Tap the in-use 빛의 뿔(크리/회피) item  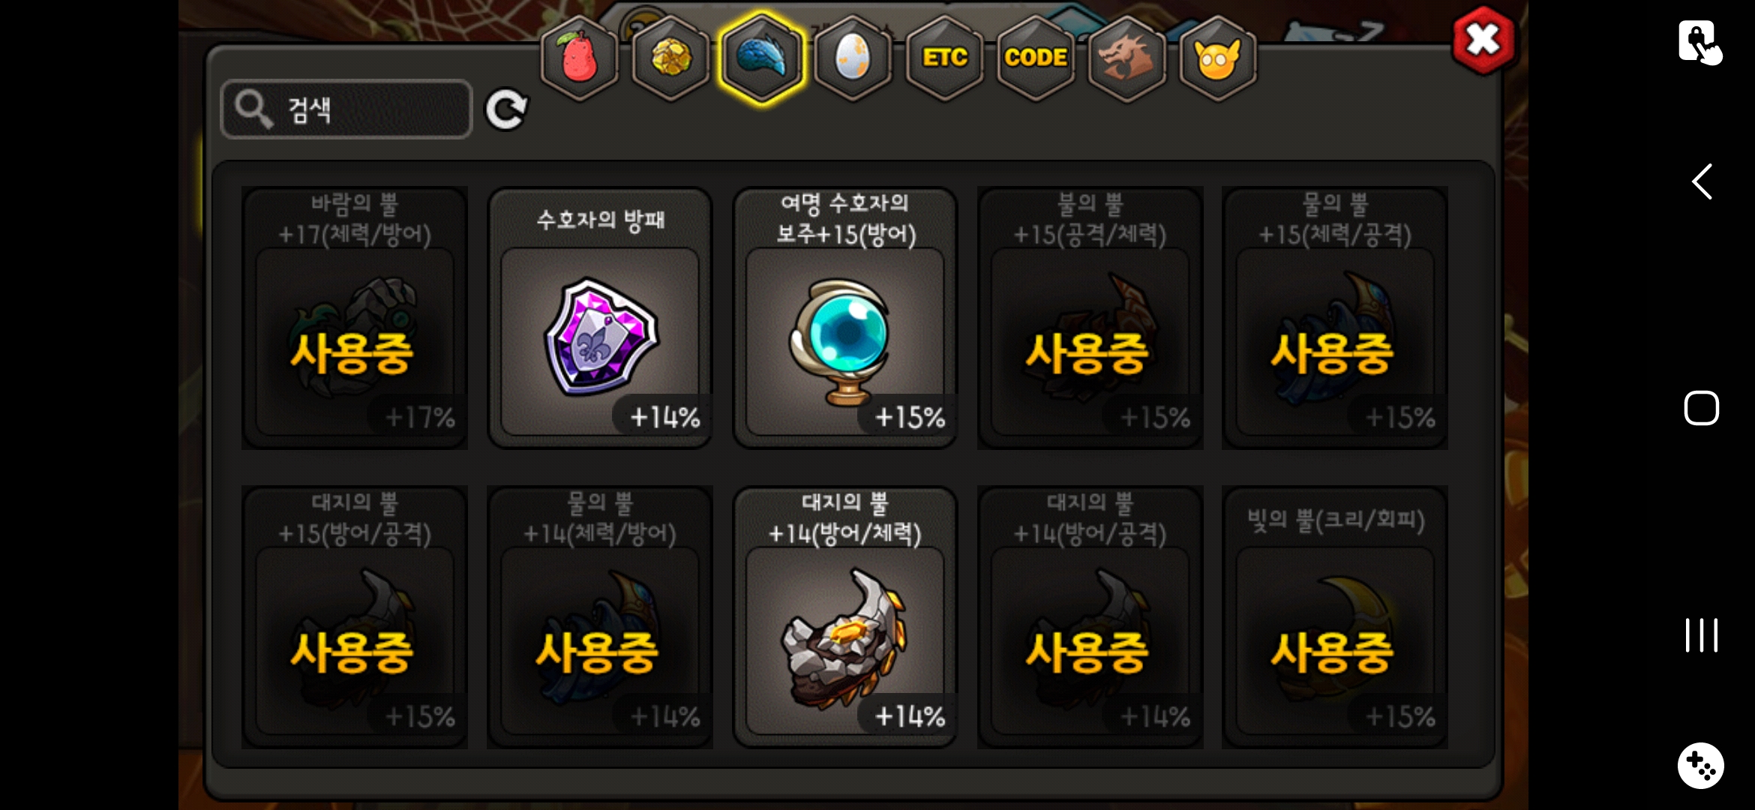click(1335, 616)
